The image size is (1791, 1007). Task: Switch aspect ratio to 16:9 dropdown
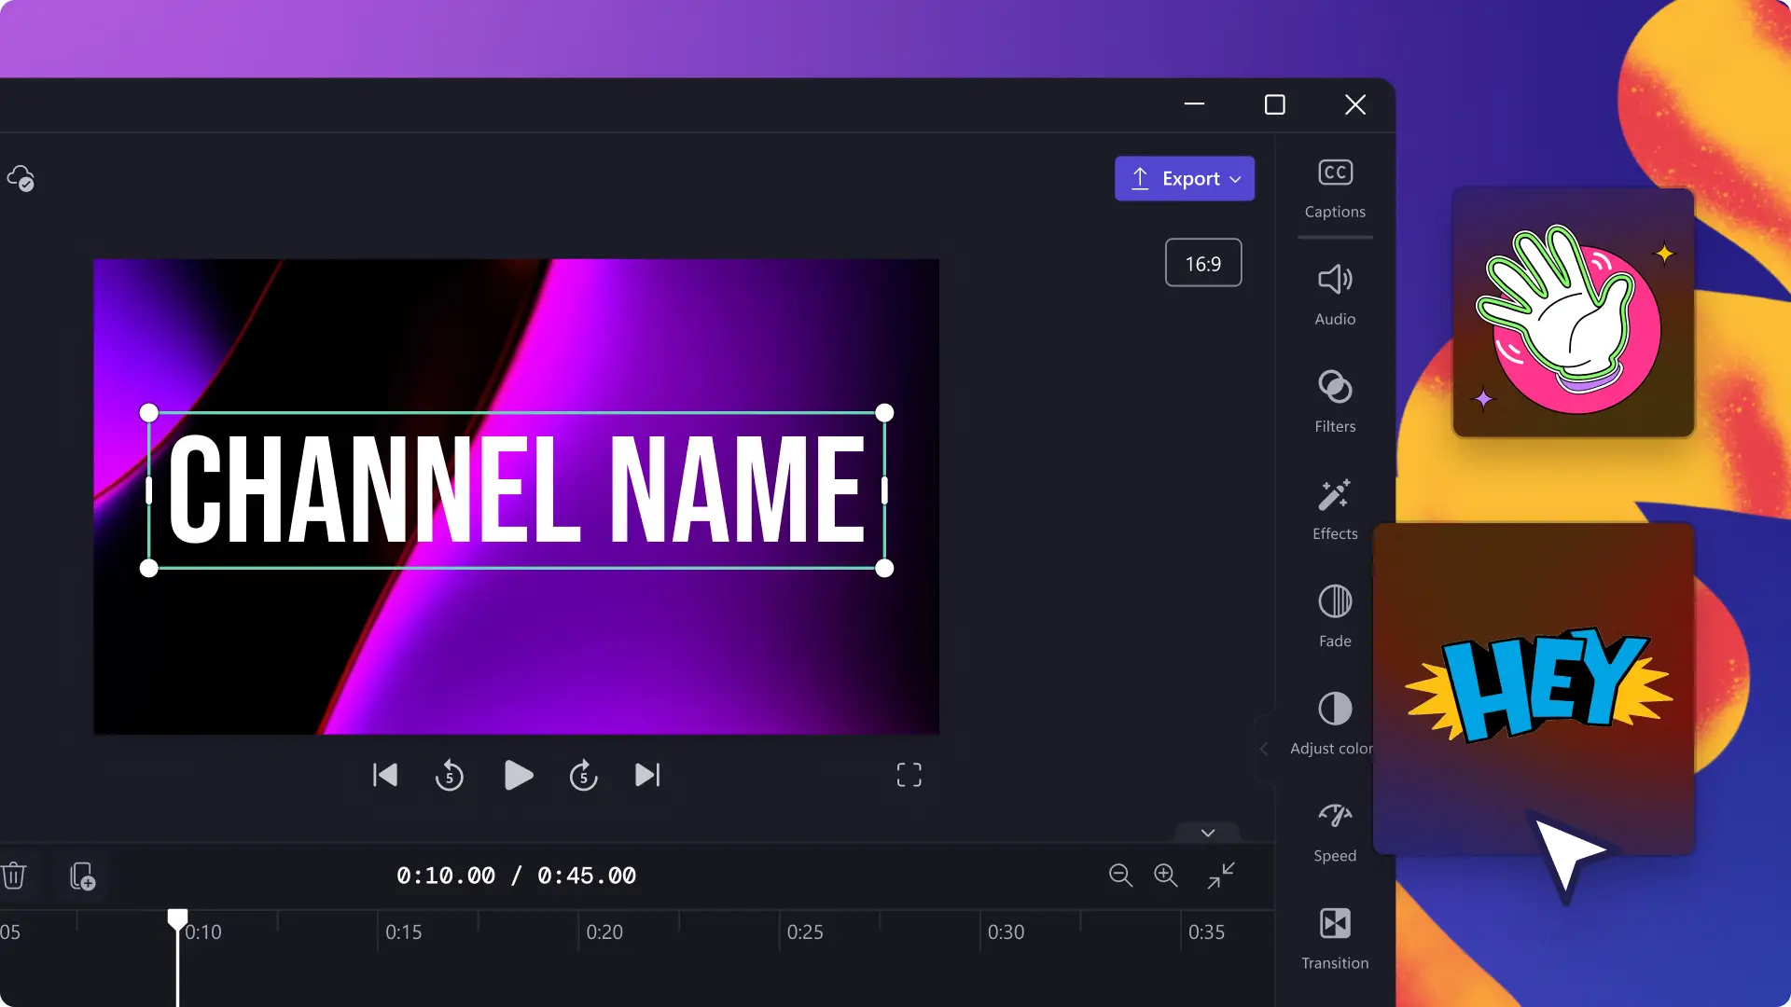click(x=1203, y=263)
